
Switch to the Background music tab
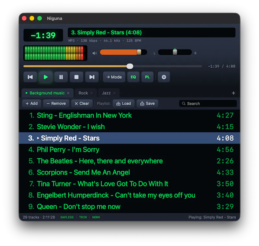[47, 93]
